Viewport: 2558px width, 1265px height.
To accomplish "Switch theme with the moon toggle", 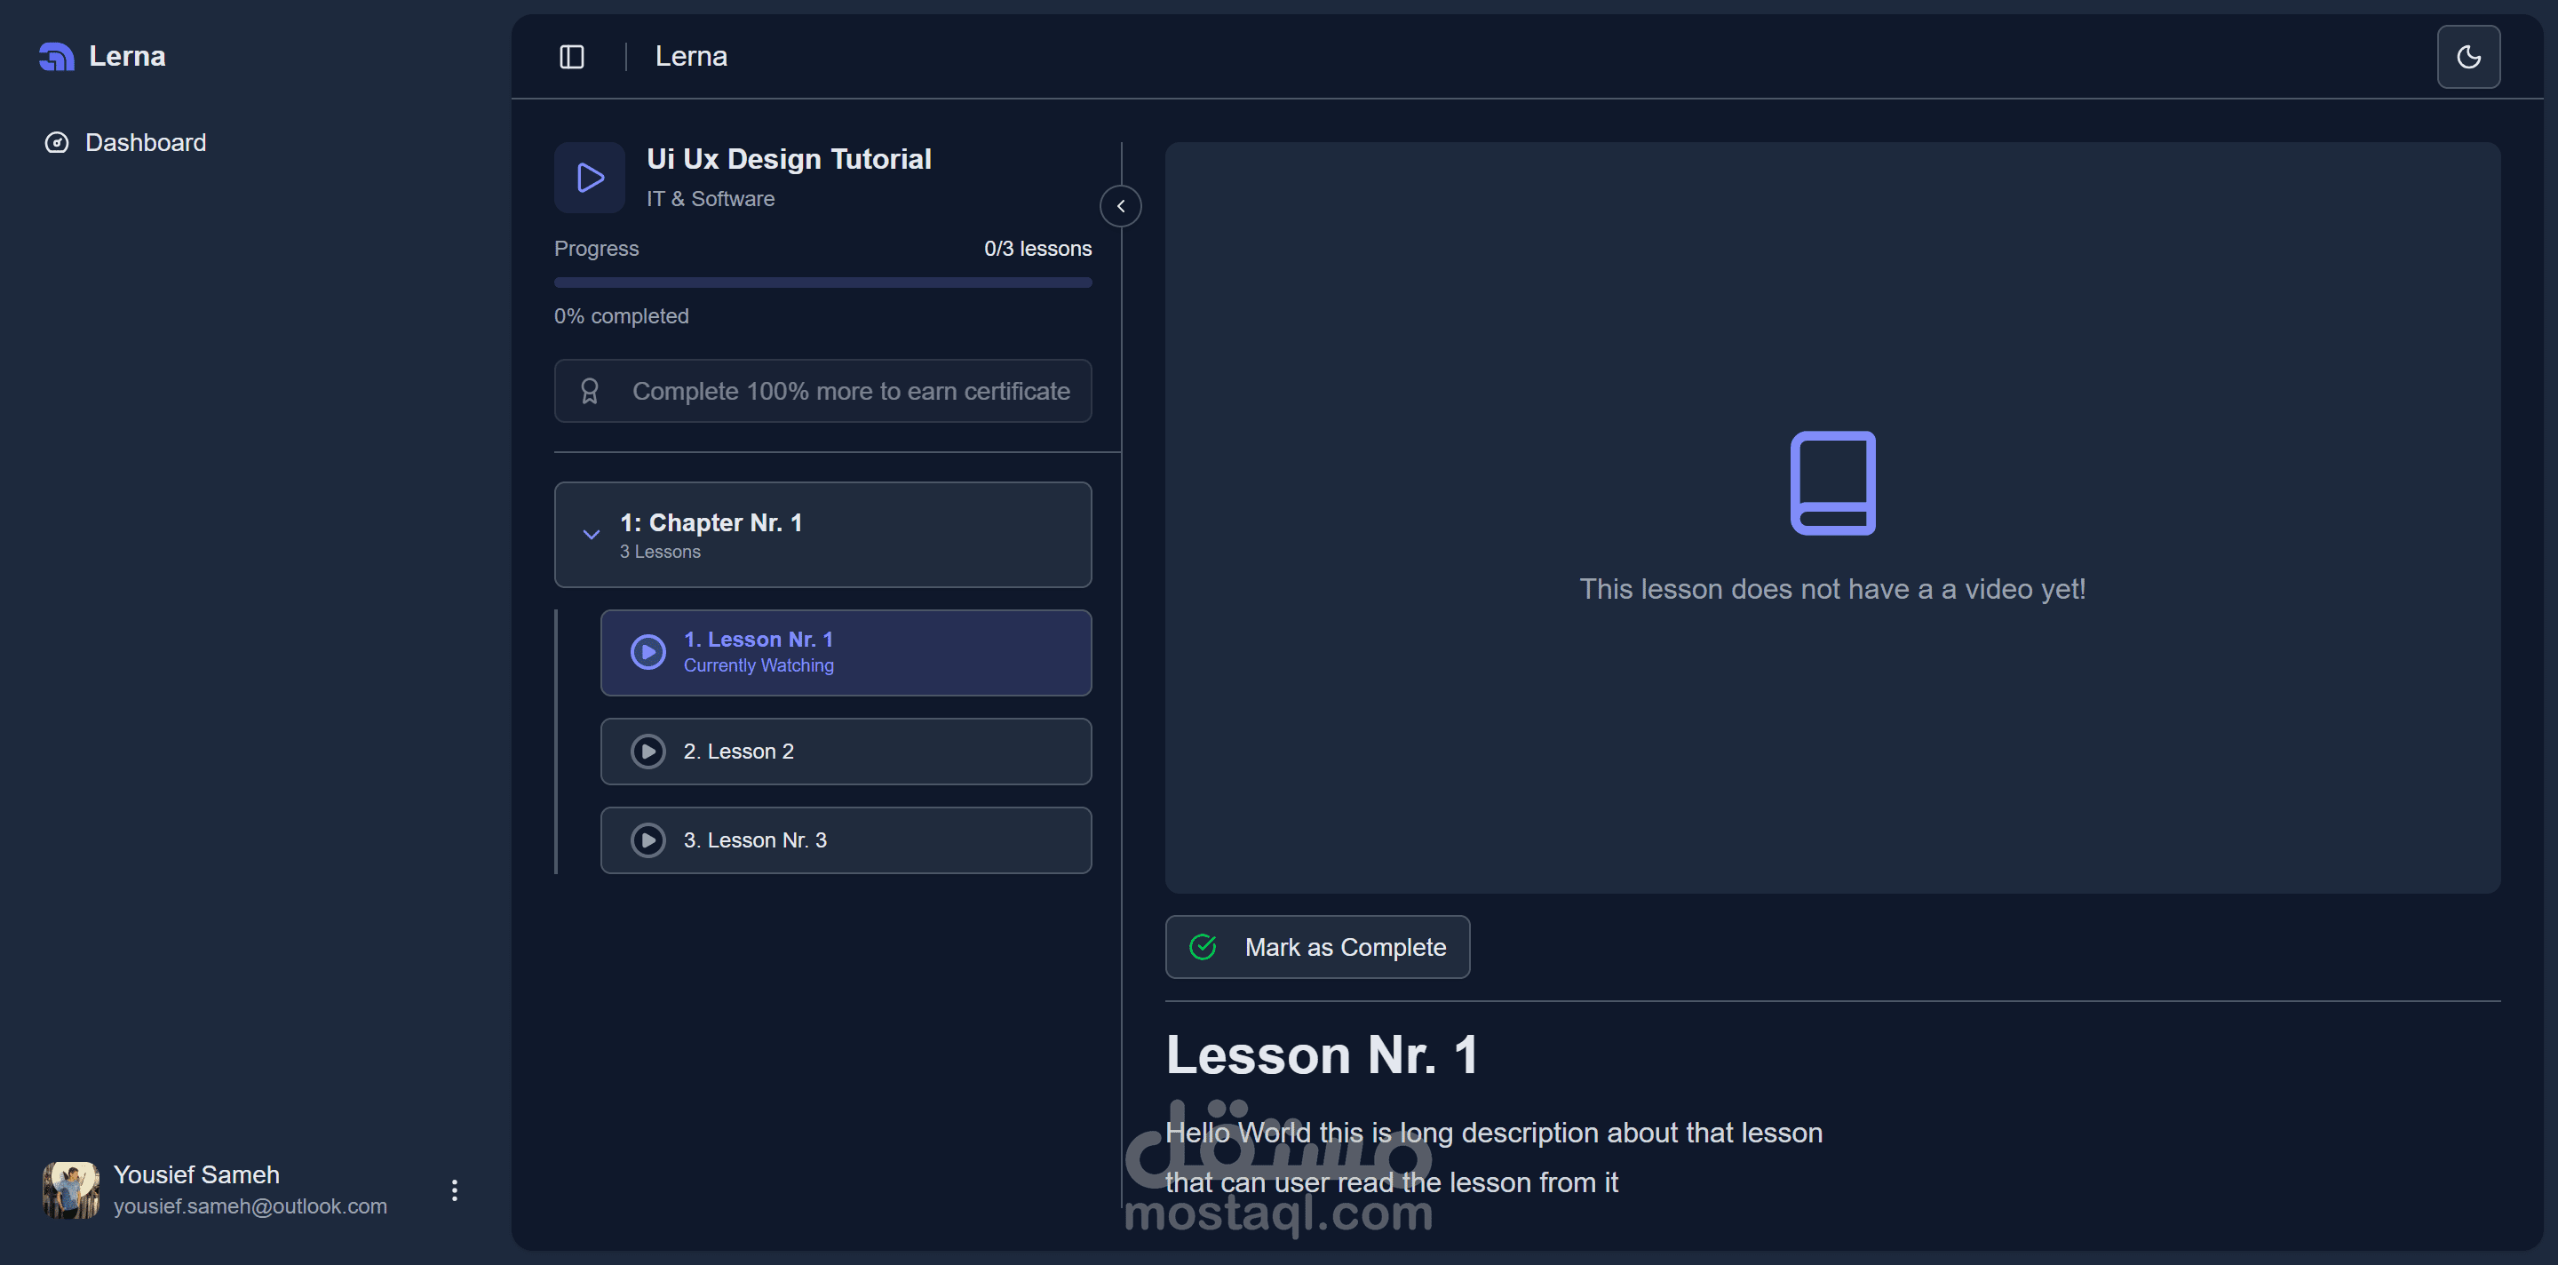I will point(2467,57).
